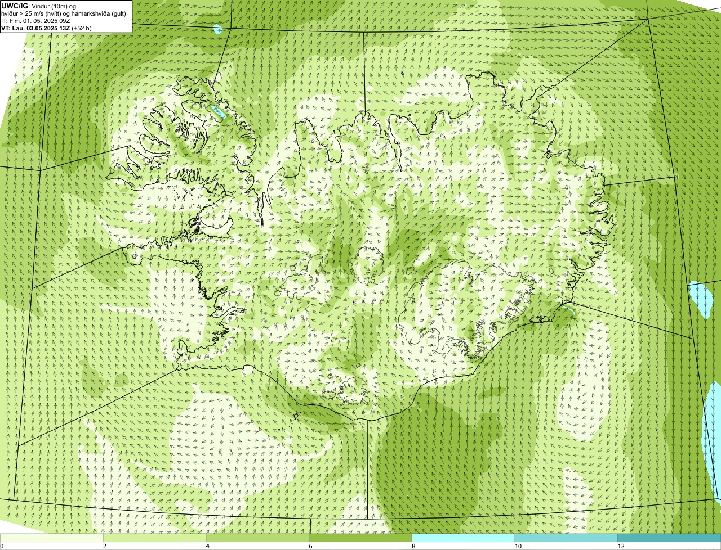Screen dimensions: 721x550
Task: Click the legend tick label '4'
Action: point(208,546)
